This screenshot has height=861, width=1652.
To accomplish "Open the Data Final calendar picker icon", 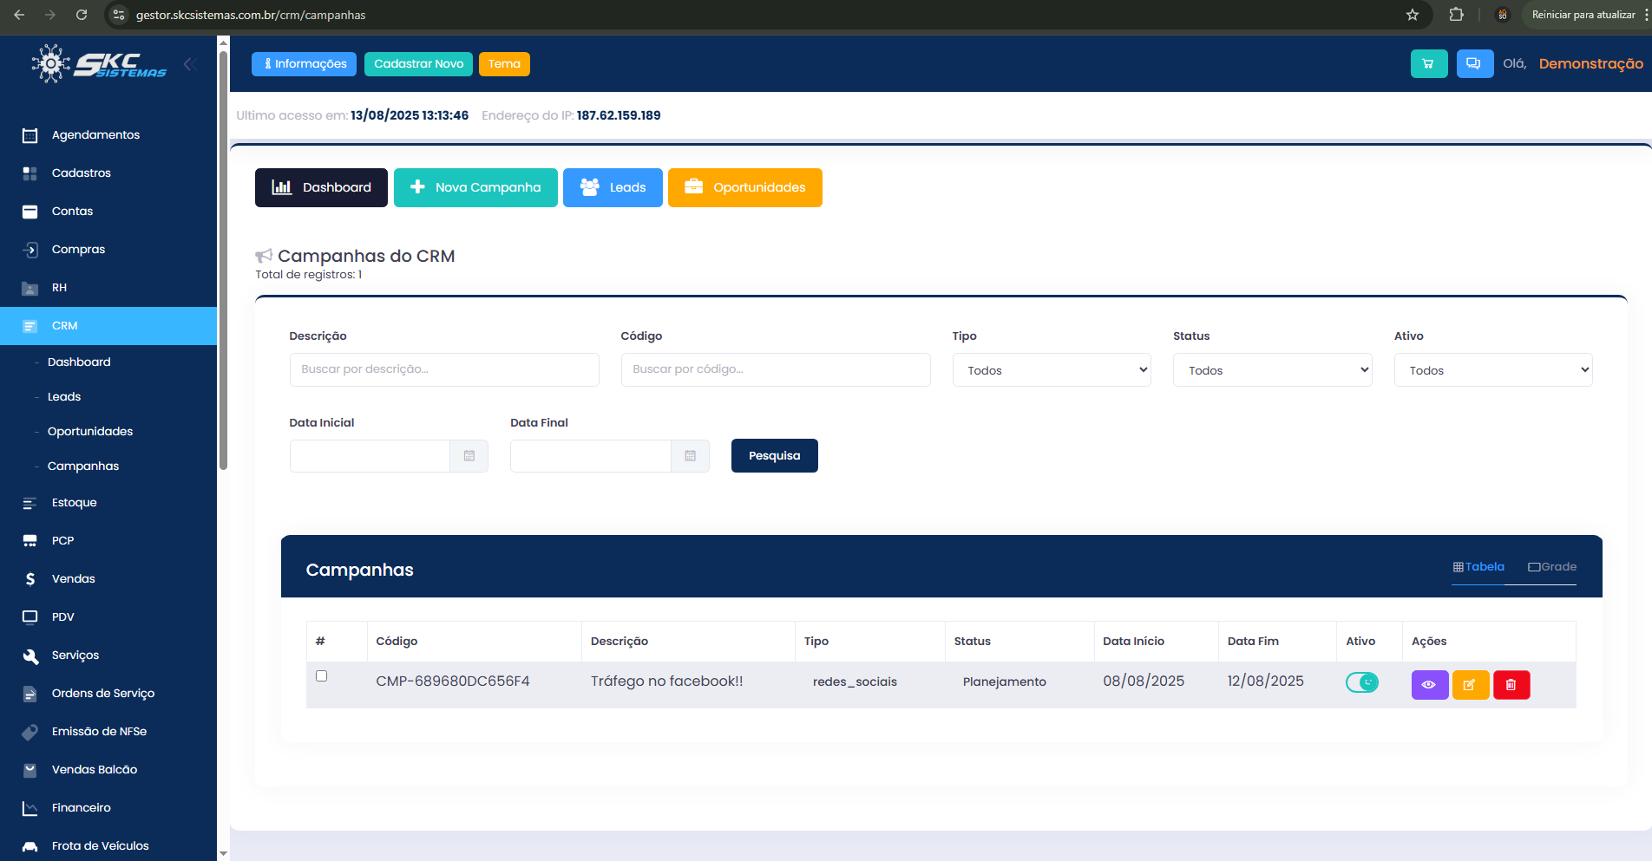I will (690, 456).
